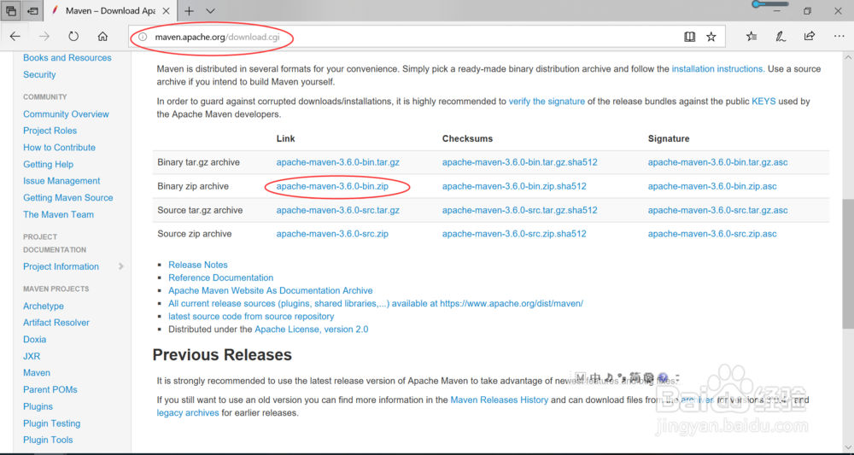Open apache-maven-3.6.0-bin.zip.asc signature
The image size is (854, 455).
pyautogui.click(x=712, y=186)
